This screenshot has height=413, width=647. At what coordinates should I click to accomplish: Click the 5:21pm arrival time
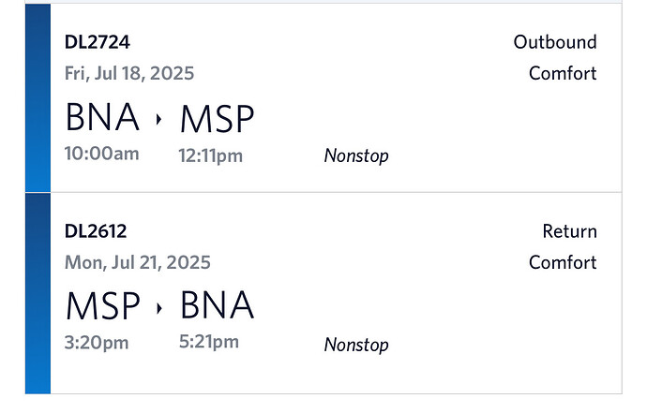point(209,342)
